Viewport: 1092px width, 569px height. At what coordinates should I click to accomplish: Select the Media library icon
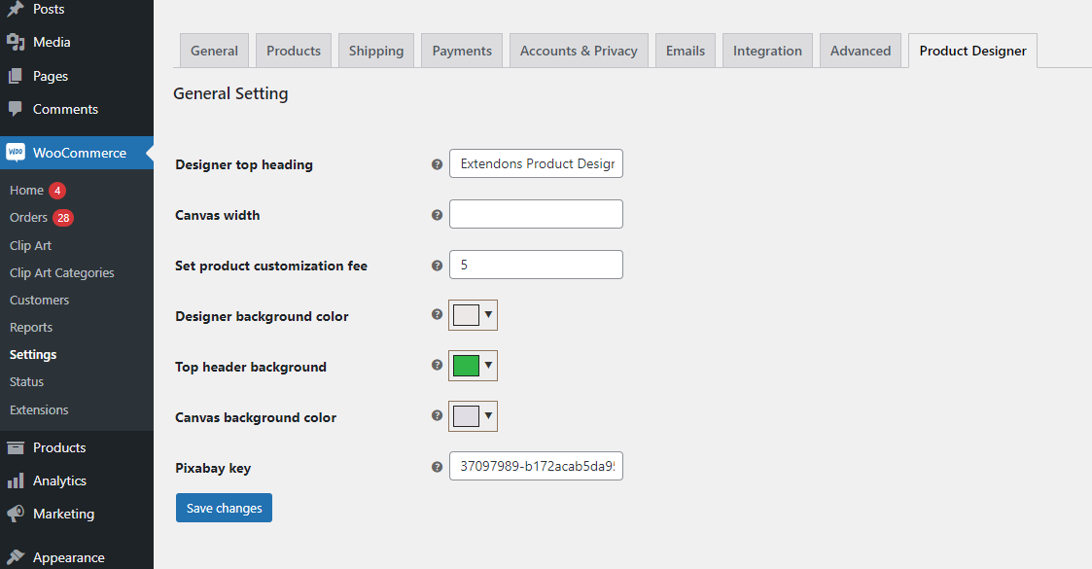[14, 41]
